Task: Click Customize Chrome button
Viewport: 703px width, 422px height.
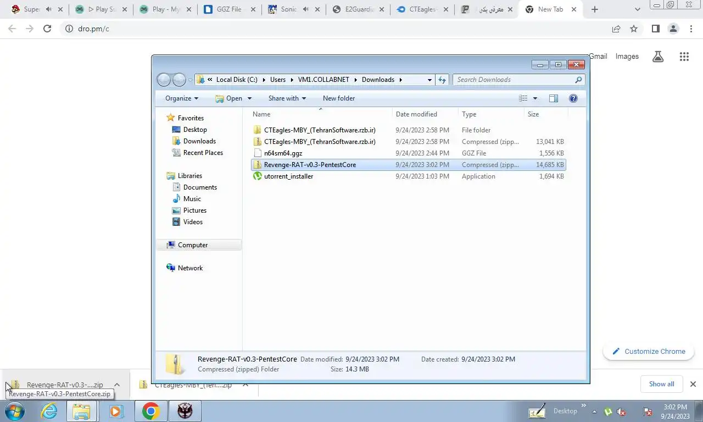Action: click(x=649, y=352)
